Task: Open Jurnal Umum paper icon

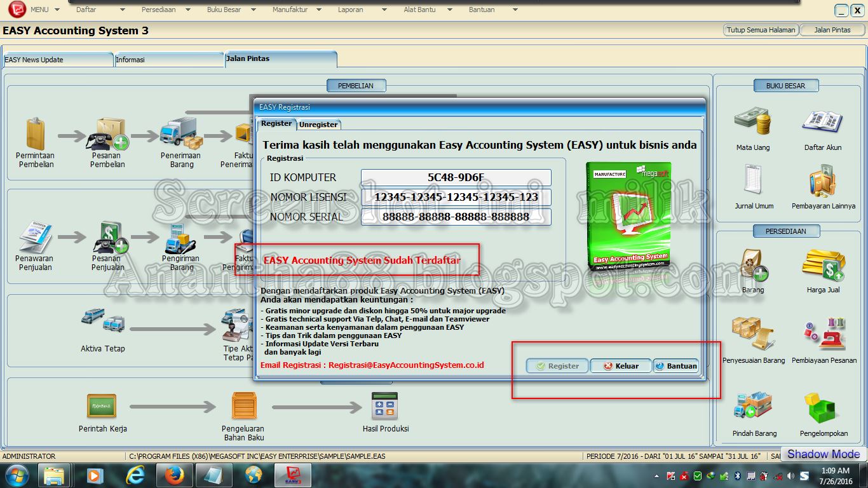Action: click(754, 179)
